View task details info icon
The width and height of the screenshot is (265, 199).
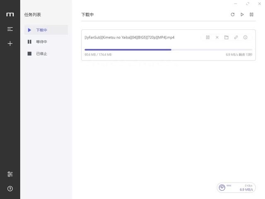coord(245,37)
